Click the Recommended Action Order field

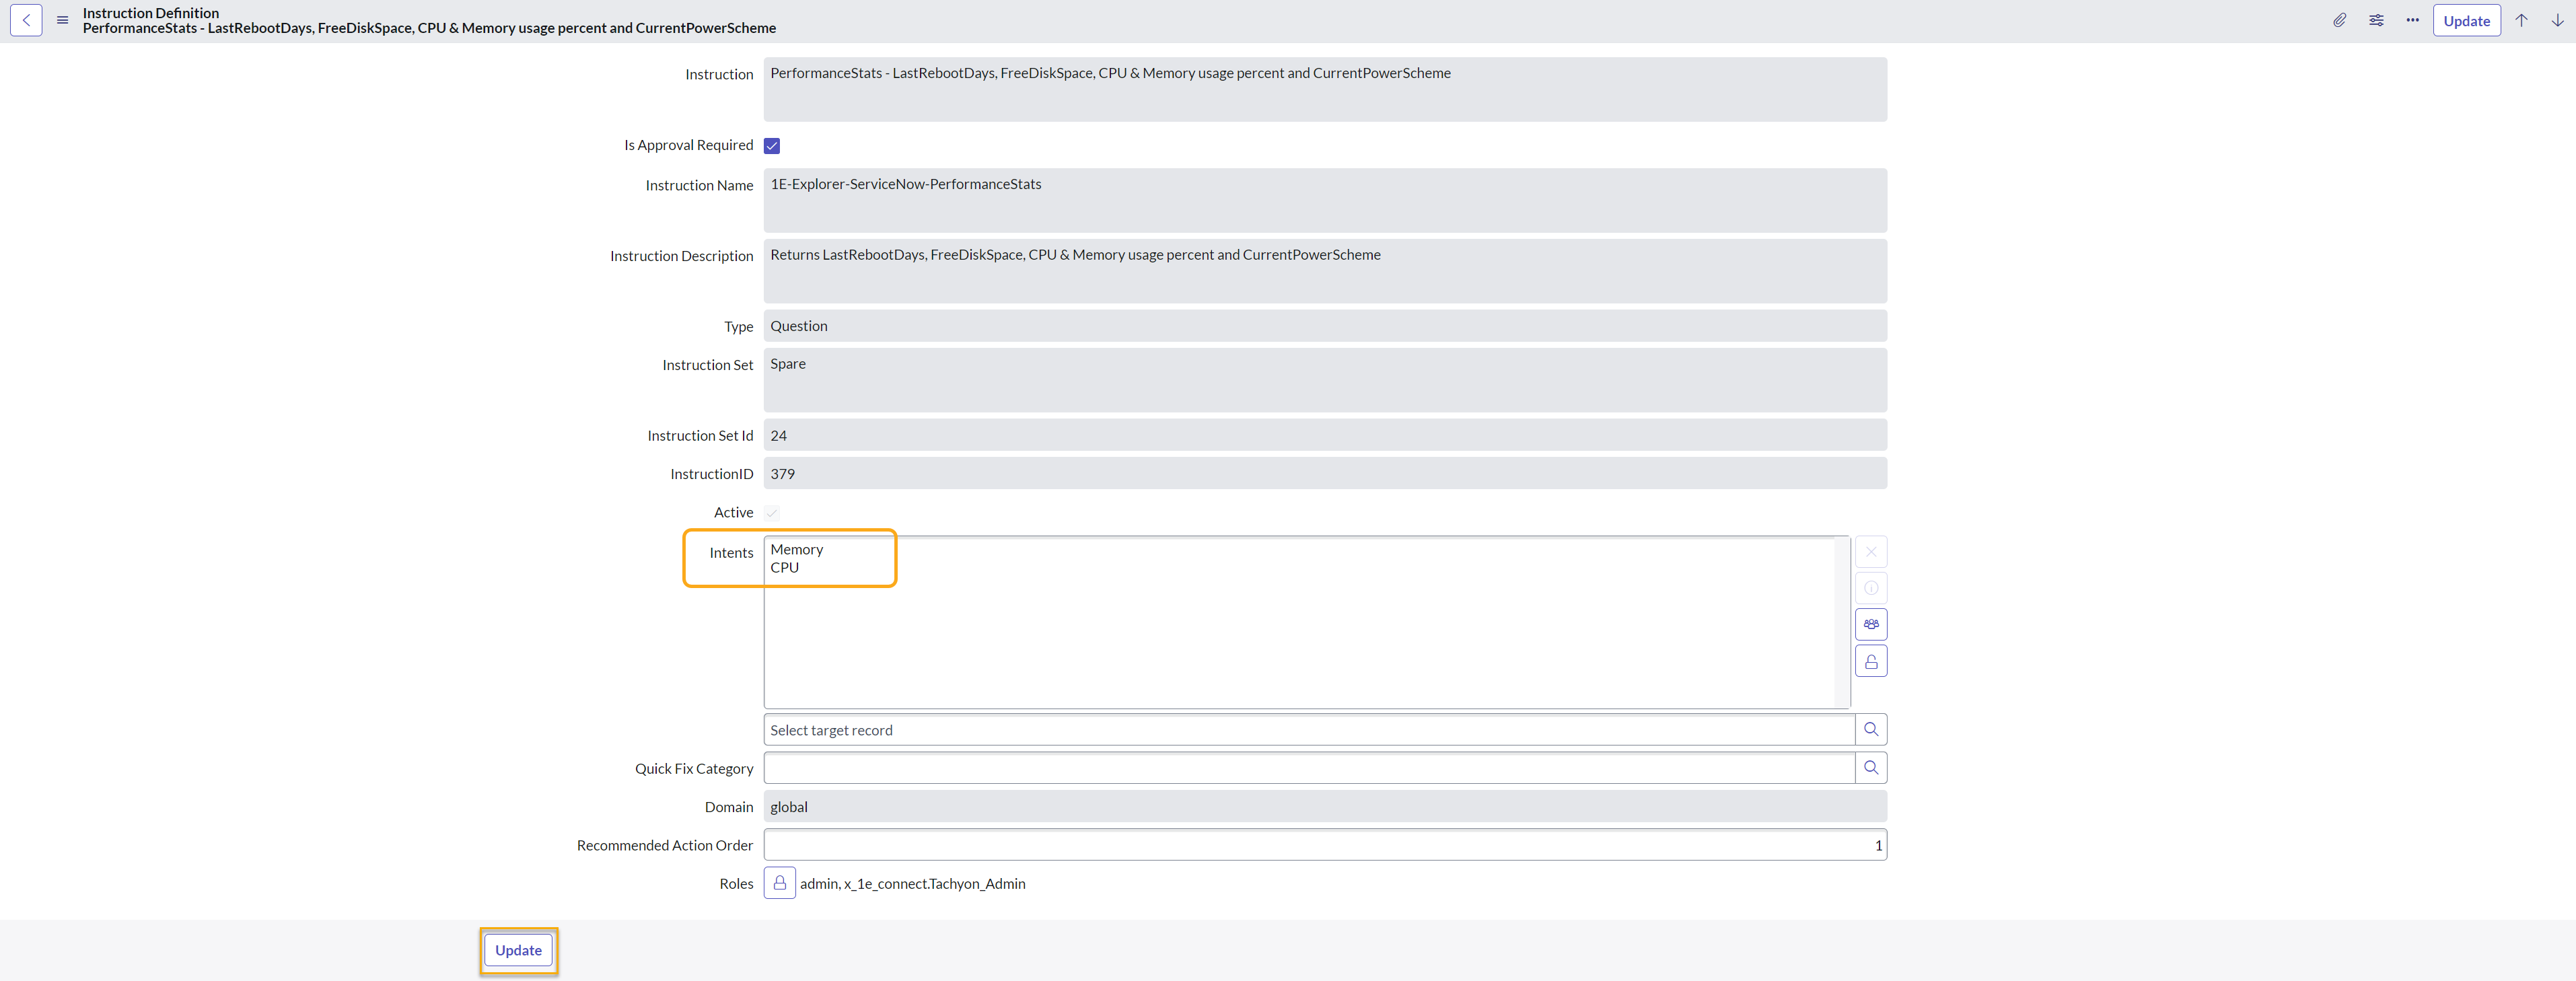coord(1324,845)
